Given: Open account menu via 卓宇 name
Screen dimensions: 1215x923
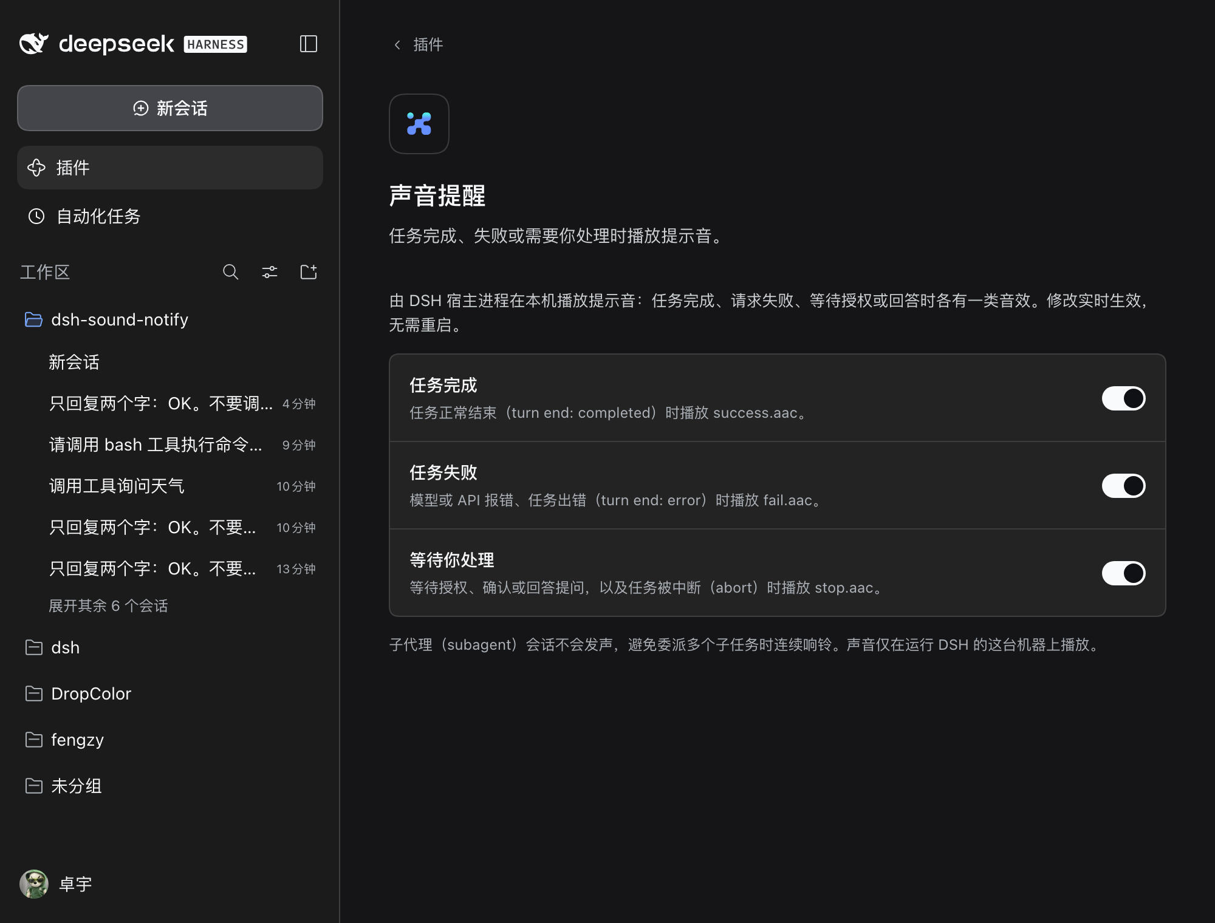Looking at the screenshot, I should point(75,884).
